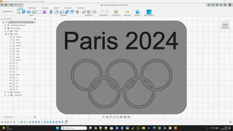Open the MODIFIER menu label
This screenshot has width=233, height=131.
64,15
